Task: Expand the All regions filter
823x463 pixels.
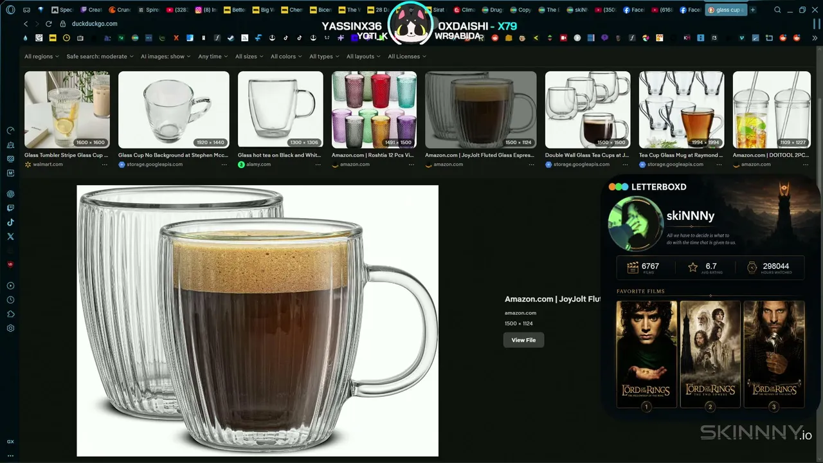Action: tap(42, 57)
